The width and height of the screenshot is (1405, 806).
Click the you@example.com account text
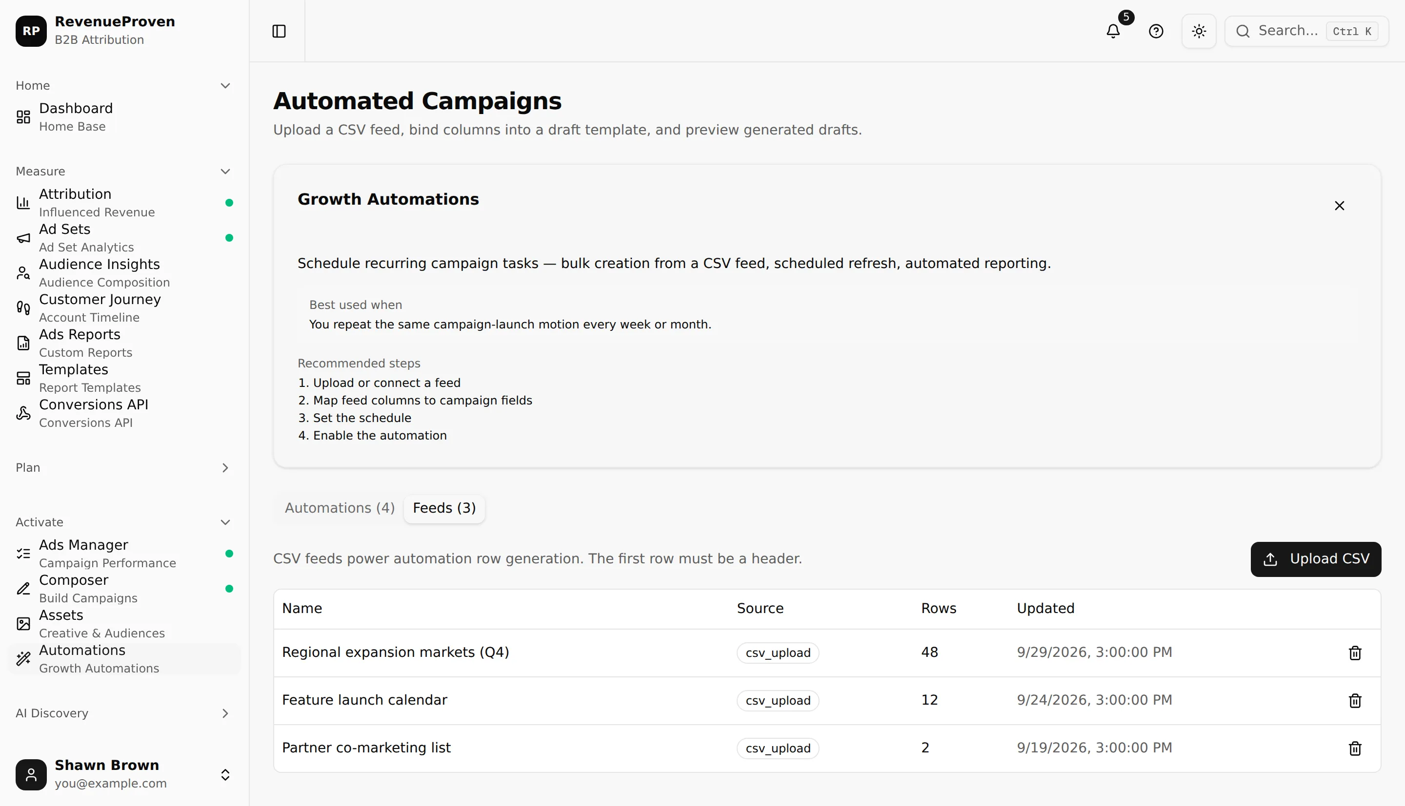click(x=110, y=783)
